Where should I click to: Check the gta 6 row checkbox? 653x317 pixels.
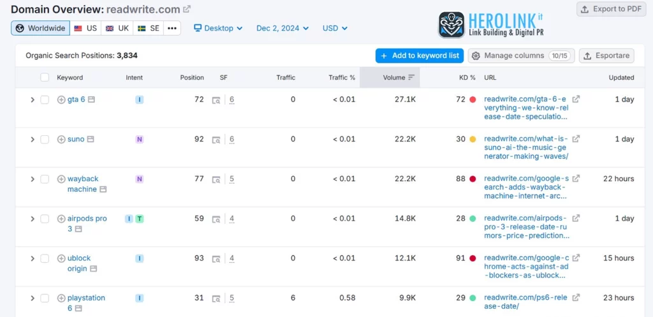(45, 100)
